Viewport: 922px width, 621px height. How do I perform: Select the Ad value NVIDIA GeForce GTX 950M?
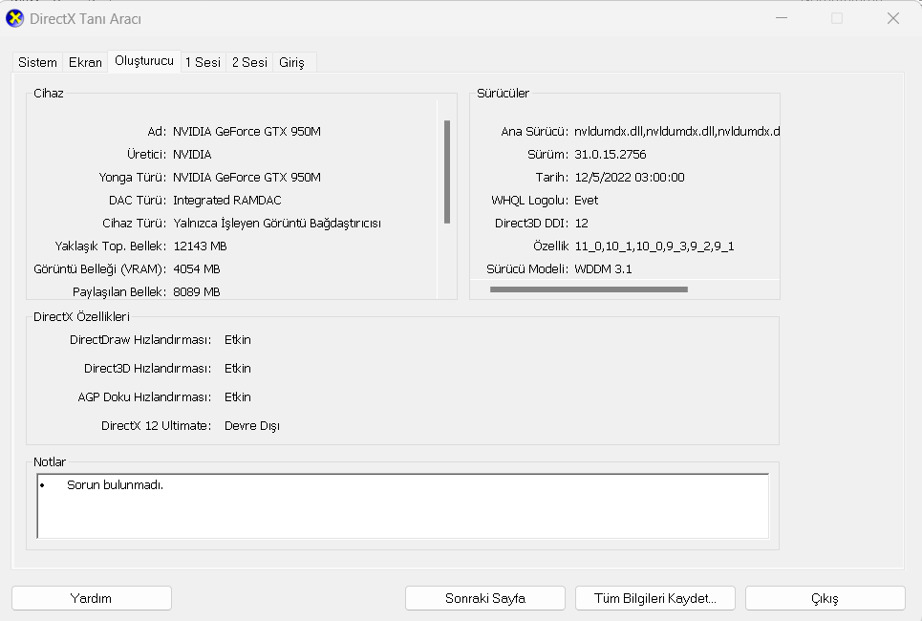point(247,131)
